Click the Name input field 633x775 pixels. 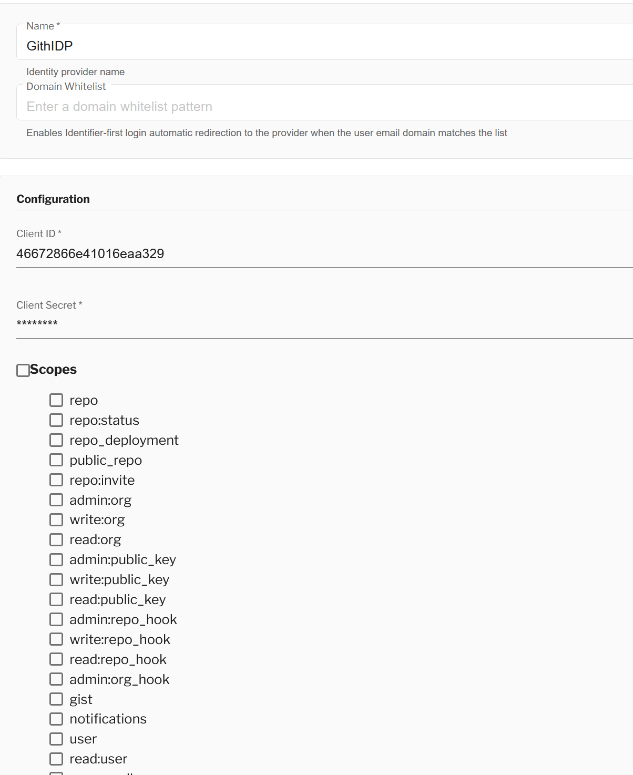point(315,46)
